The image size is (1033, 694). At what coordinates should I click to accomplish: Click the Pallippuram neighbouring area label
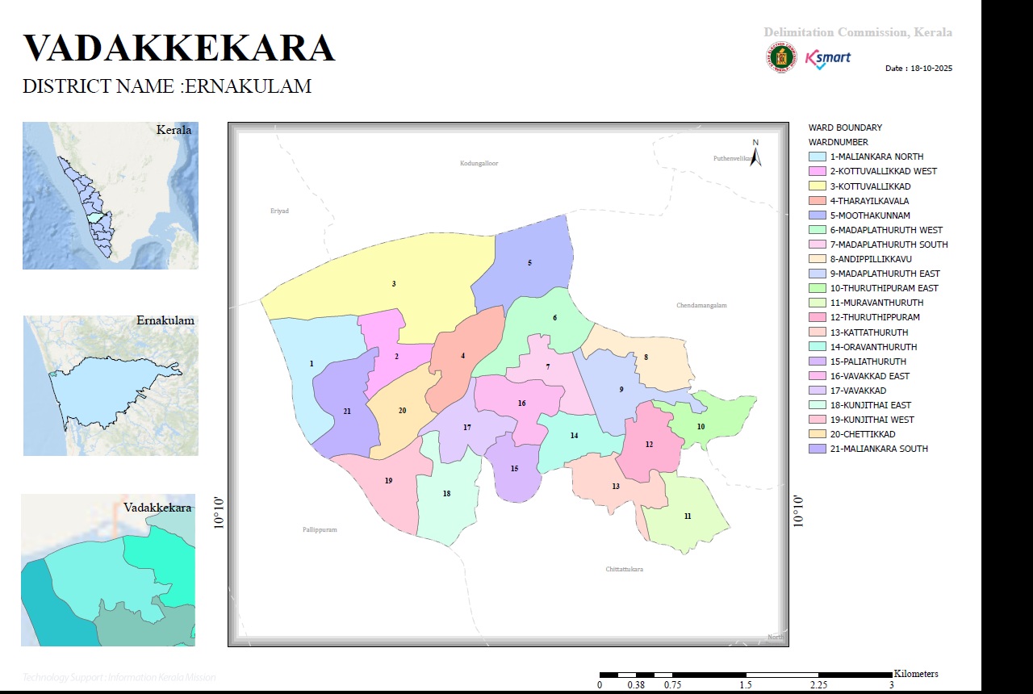point(320,530)
